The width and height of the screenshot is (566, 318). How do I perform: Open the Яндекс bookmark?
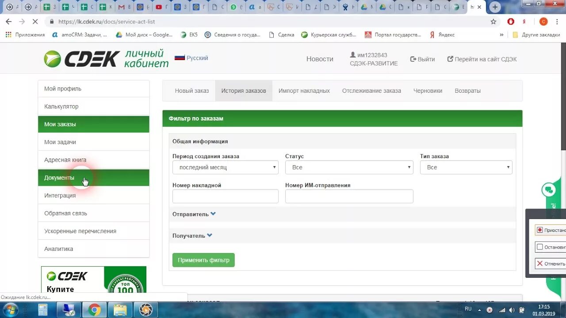pos(442,34)
